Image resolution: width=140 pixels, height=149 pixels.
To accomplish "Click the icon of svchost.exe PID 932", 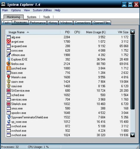I will click(x=9, y=131).
